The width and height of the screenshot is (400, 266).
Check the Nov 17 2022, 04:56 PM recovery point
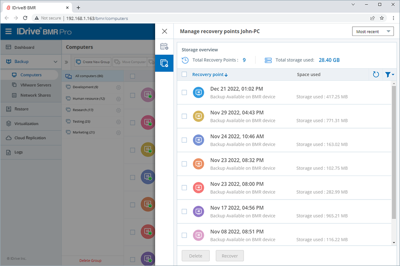click(x=184, y=211)
